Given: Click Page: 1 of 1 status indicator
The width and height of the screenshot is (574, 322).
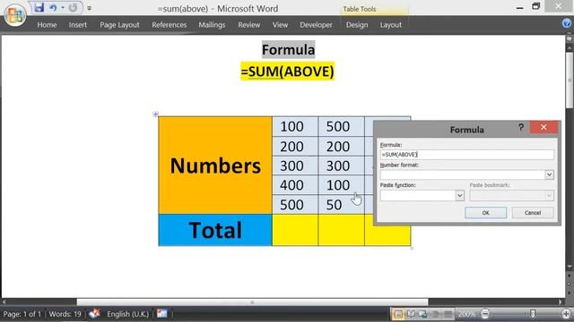Looking at the screenshot, I should pyautogui.click(x=22, y=314).
